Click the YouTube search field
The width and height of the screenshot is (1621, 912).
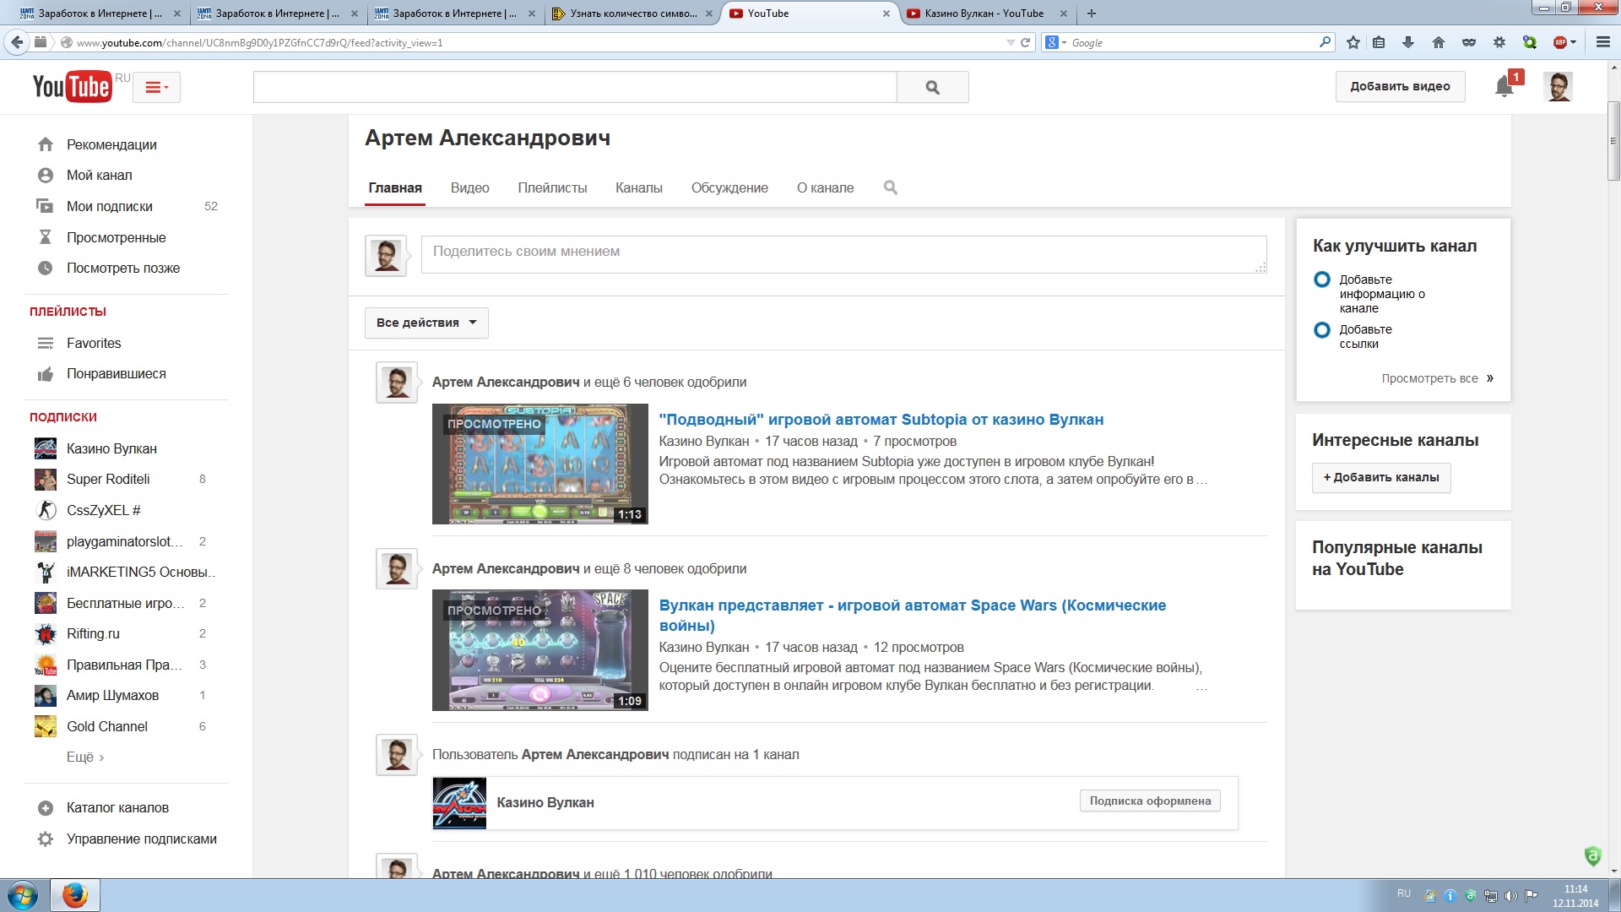tap(575, 87)
